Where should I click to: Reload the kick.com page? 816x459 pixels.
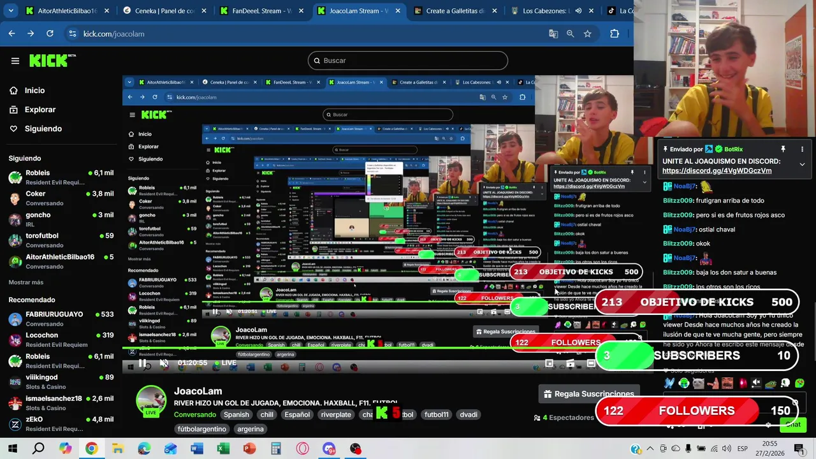pos(50,34)
